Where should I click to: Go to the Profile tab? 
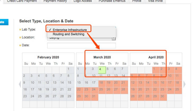[x=137, y=1]
